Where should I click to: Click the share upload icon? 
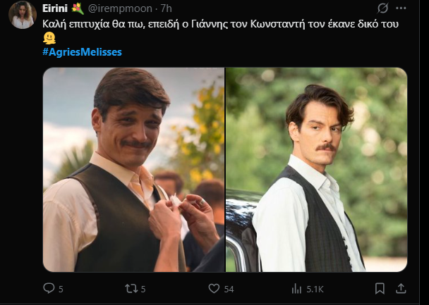(x=401, y=288)
